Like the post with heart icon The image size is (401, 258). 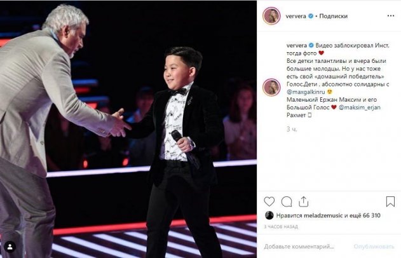click(x=269, y=201)
